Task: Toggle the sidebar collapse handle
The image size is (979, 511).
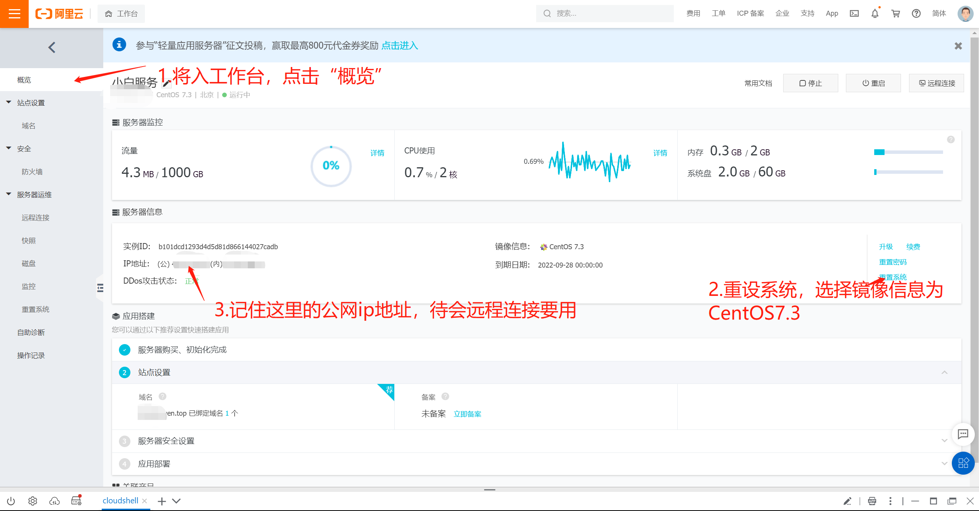Action: coord(100,288)
